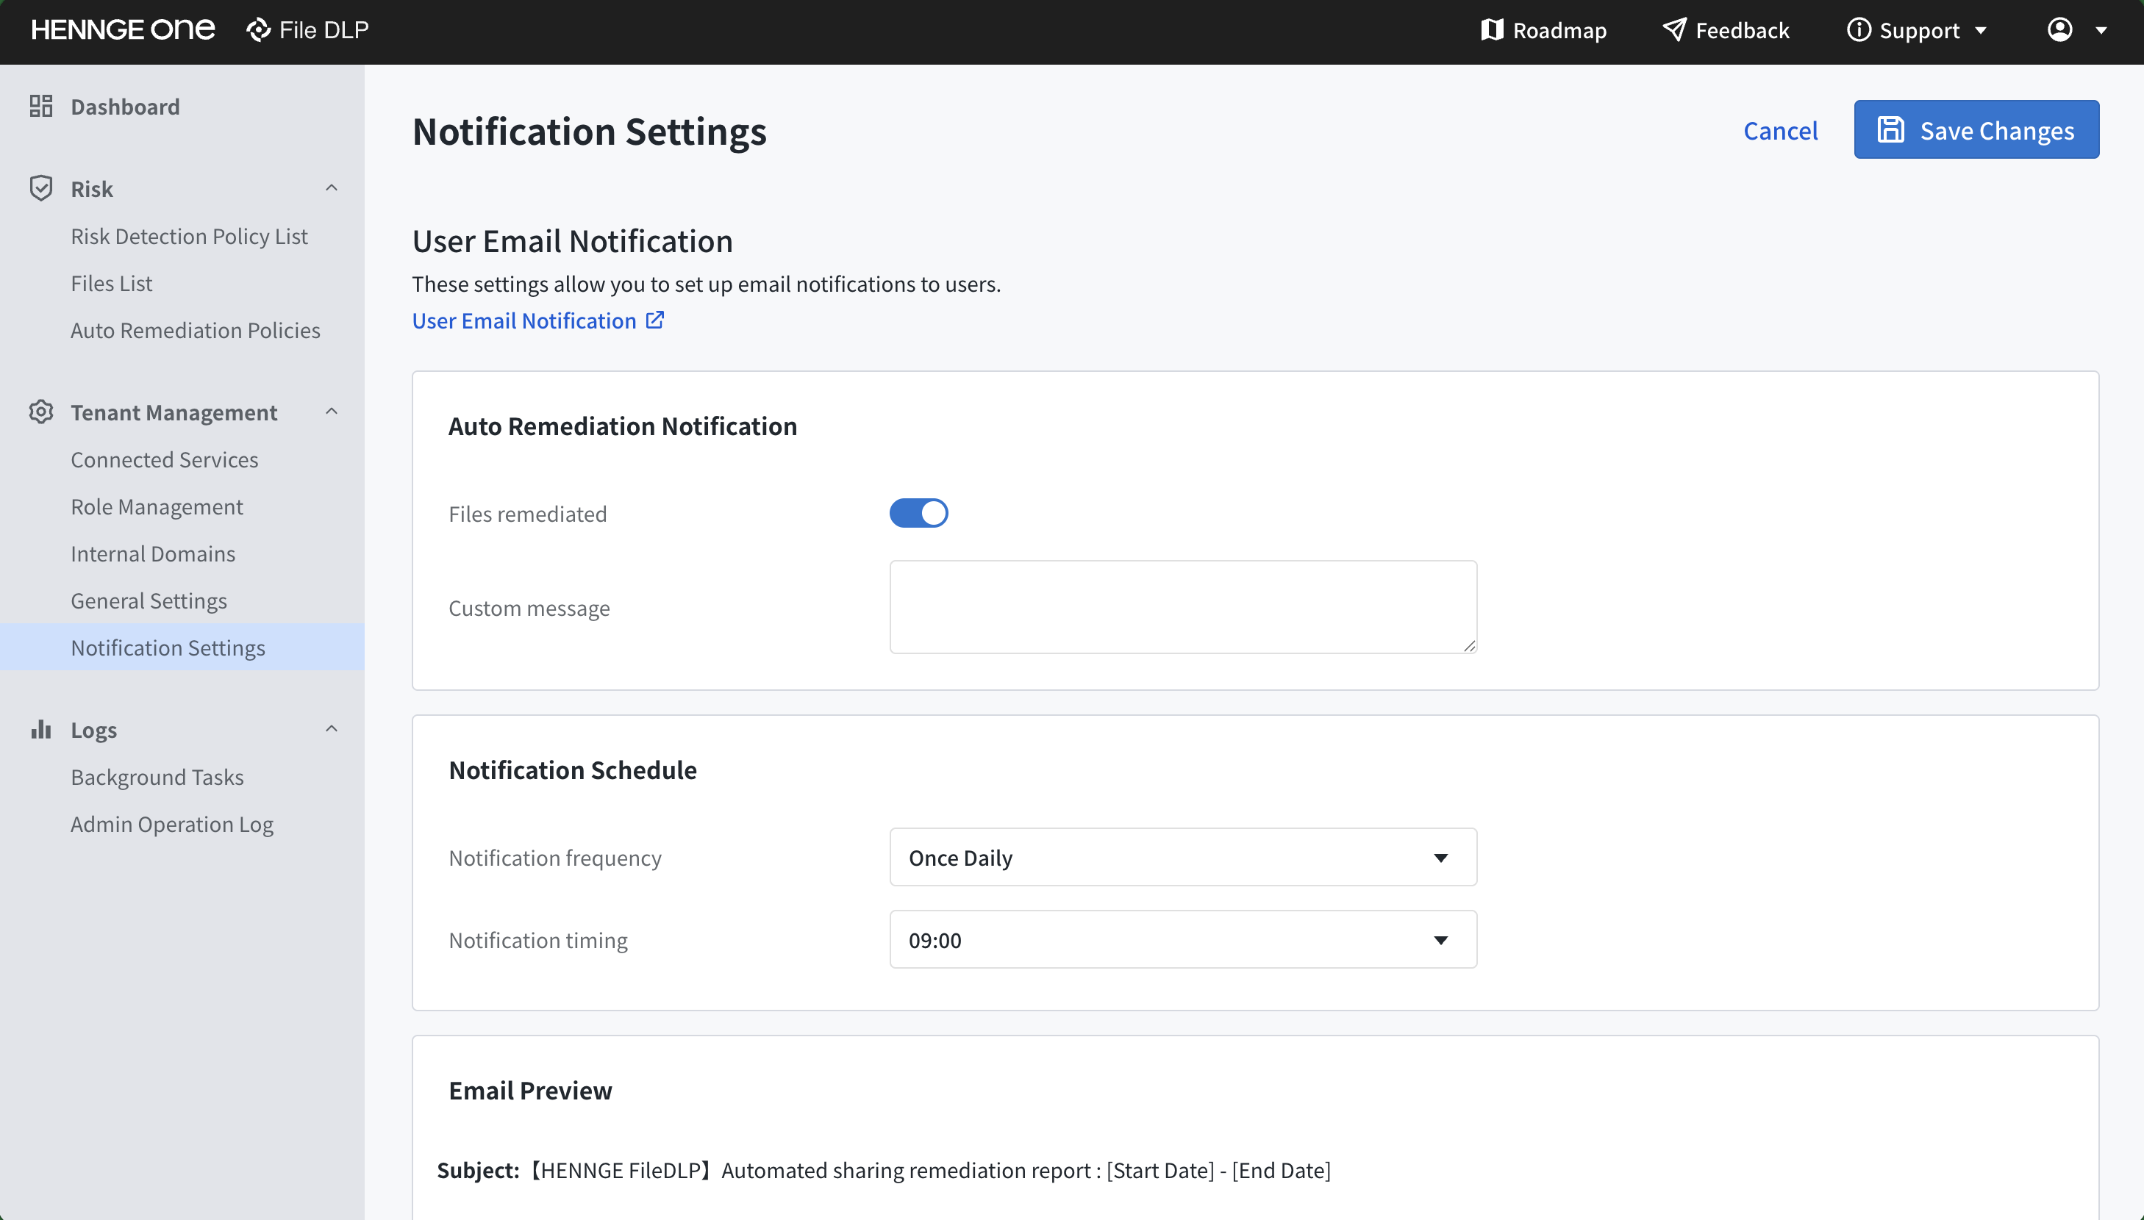
Task: Click the Email Preview subject line
Action: pyautogui.click(x=884, y=1170)
